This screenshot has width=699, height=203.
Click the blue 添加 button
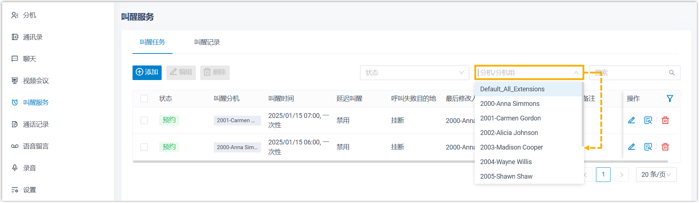point(147,72)
